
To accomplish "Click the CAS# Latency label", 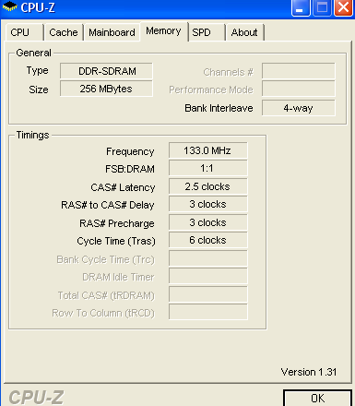I will (x=123, y=187).
